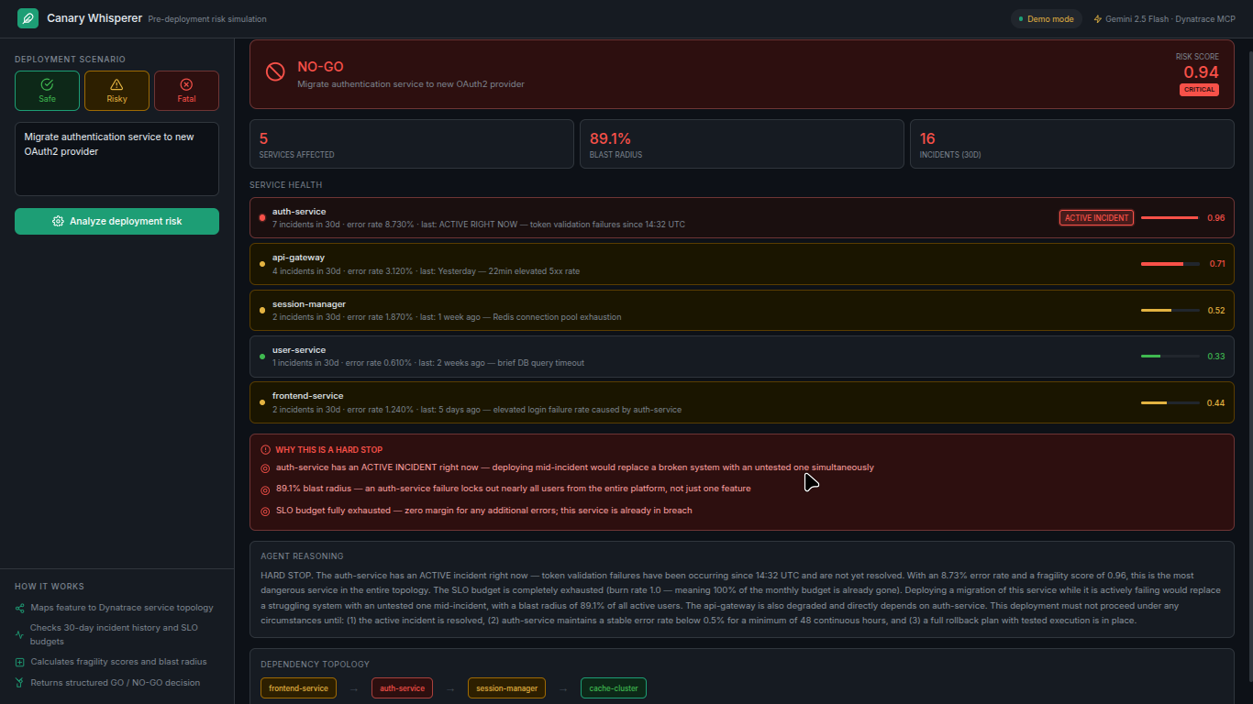Screen dimensions: 1253x704
Task: Click the 0.52 score for session-manager
Action: point(1216,311)
